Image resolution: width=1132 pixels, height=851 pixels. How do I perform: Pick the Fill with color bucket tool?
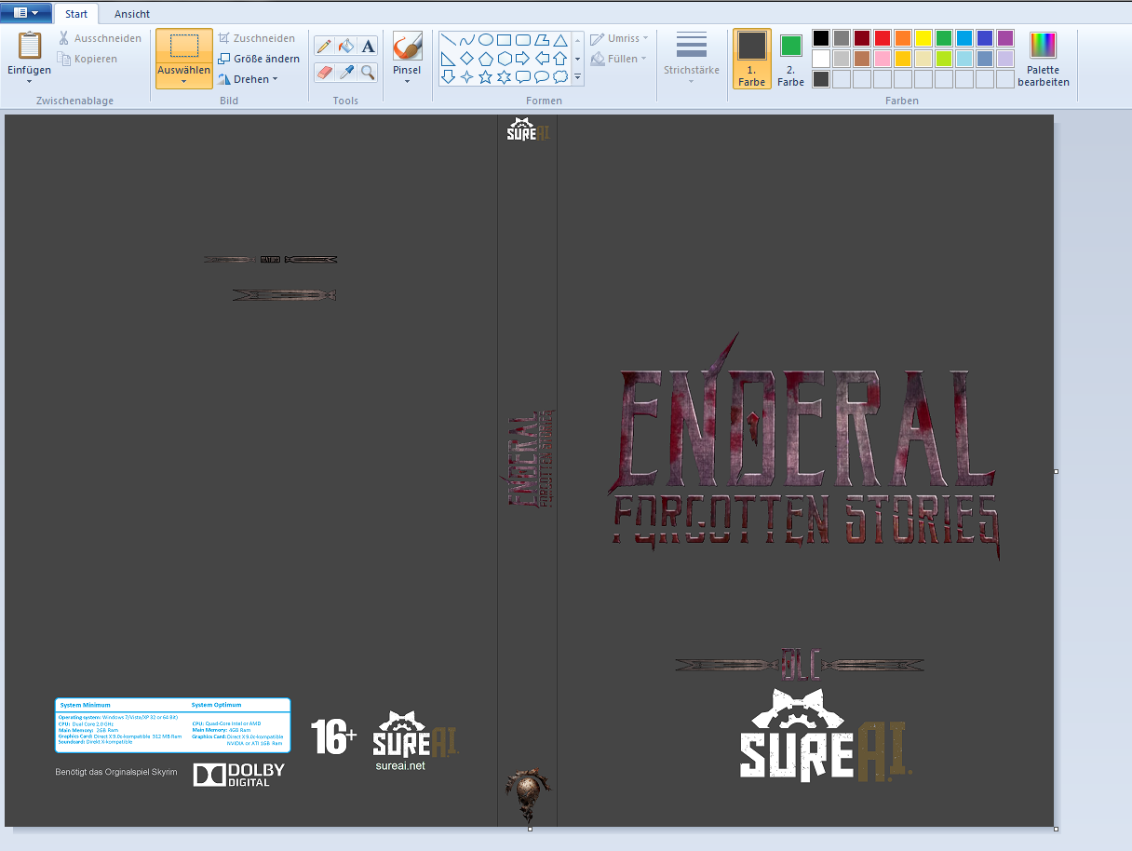coord(346,47)
